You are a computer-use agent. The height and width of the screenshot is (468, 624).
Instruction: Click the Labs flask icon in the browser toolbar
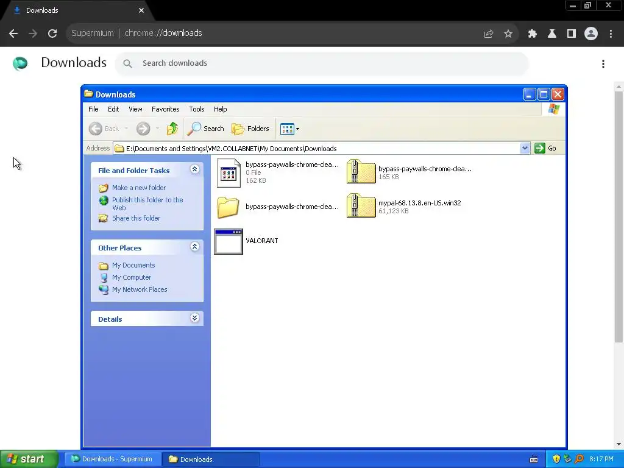point(551,34)
